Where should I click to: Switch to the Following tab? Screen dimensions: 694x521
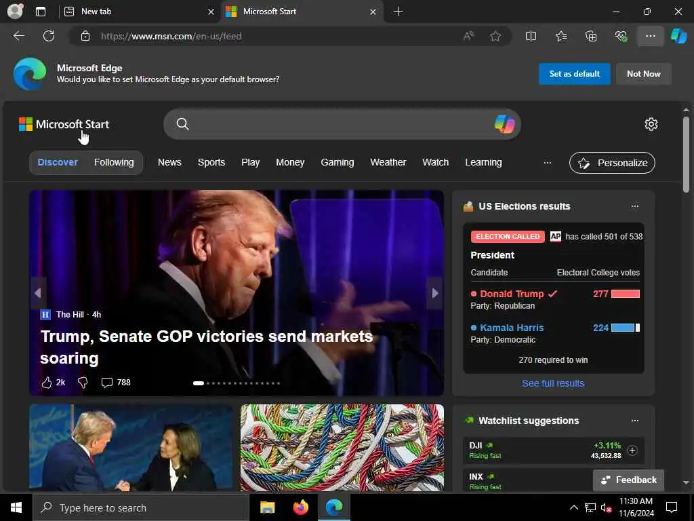pos(114,162)
